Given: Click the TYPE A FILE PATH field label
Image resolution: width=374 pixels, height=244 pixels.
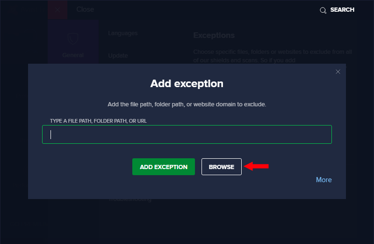Looking at the screenshot, I should [x=98, y=121].
